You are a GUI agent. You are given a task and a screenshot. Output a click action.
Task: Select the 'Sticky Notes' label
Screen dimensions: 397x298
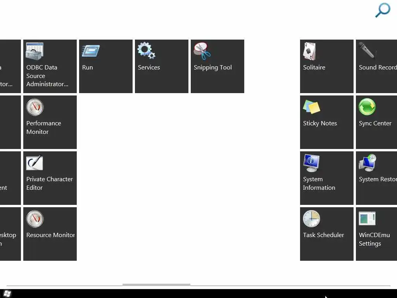tap(320, 123)
